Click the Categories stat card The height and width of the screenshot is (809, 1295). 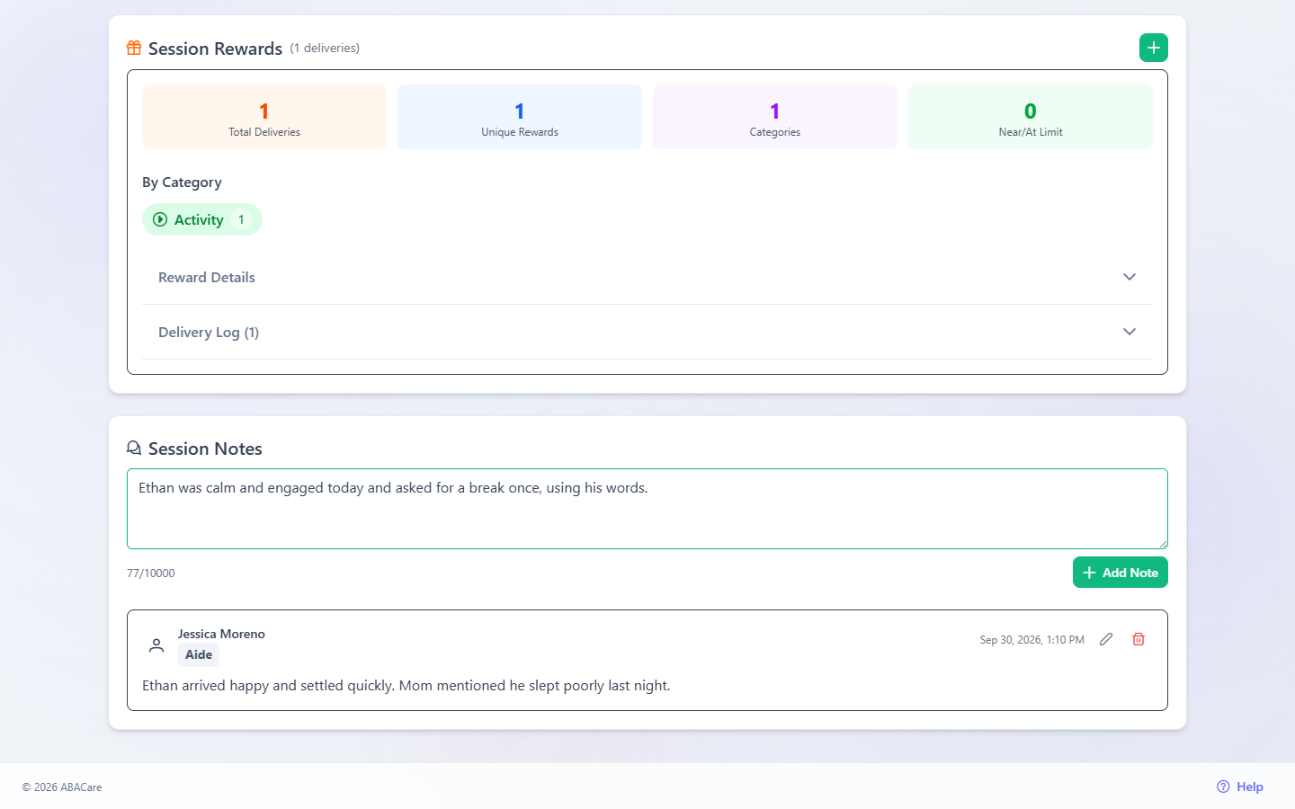(x=775, y=117)
